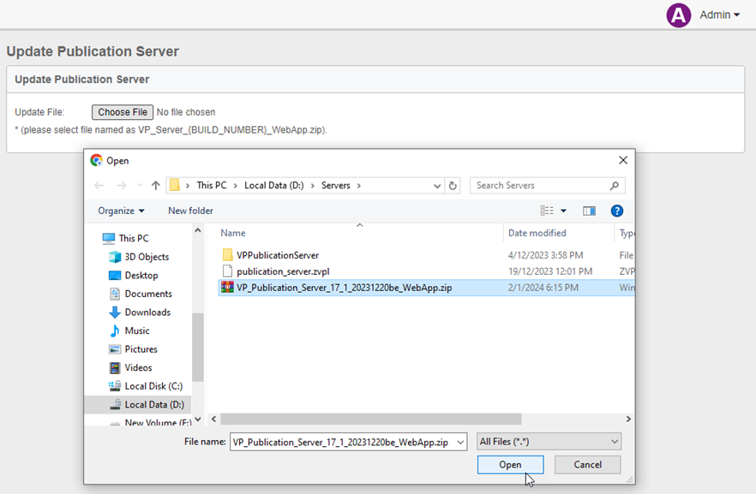Image resolution: width=756 pixels, height=494 pixels.
Task: Click the Choose File button
Action: pyautogui.click(x=123, y=112)
